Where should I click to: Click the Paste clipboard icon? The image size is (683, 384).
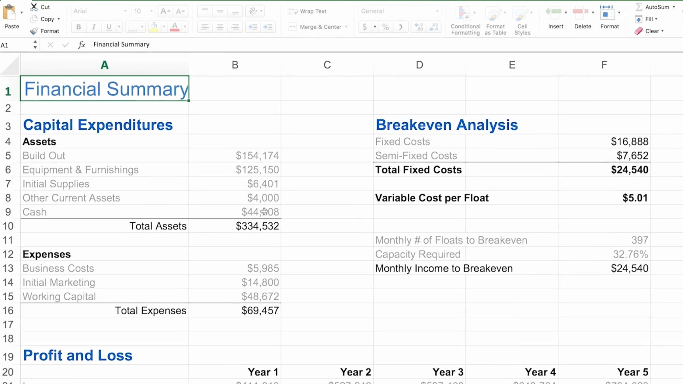[10, 13]
